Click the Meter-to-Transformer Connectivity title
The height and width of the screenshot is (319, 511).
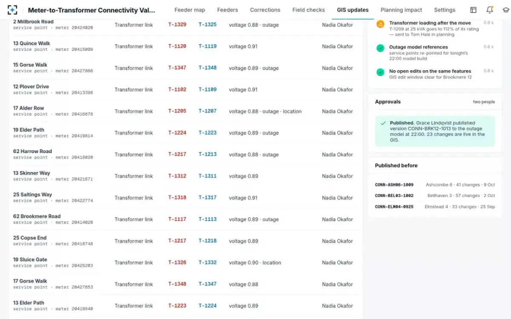(92, 10)
